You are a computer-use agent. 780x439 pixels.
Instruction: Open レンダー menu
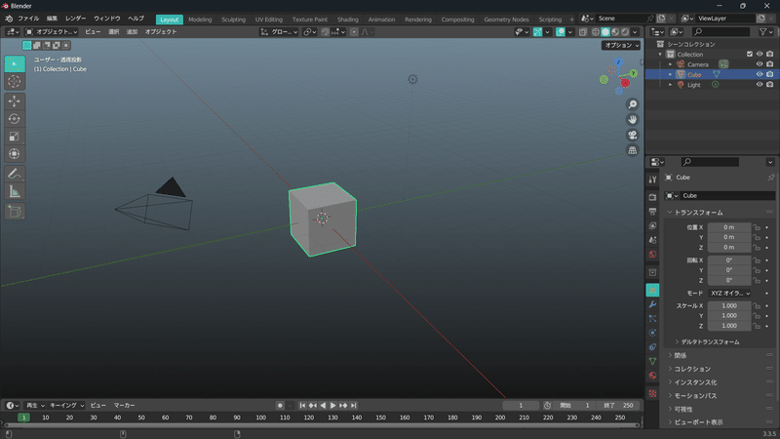(76, 19)
